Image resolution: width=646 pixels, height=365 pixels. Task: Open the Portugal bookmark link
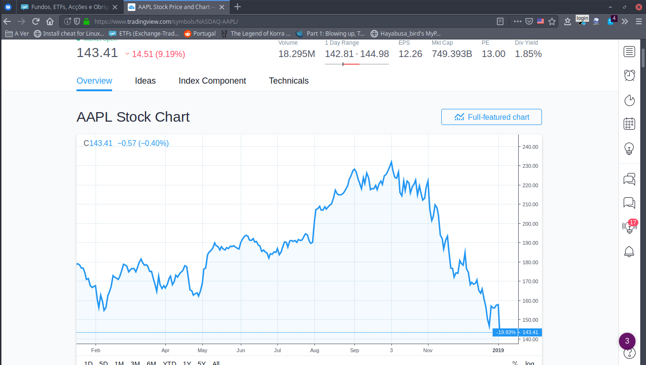pos(200,34)
